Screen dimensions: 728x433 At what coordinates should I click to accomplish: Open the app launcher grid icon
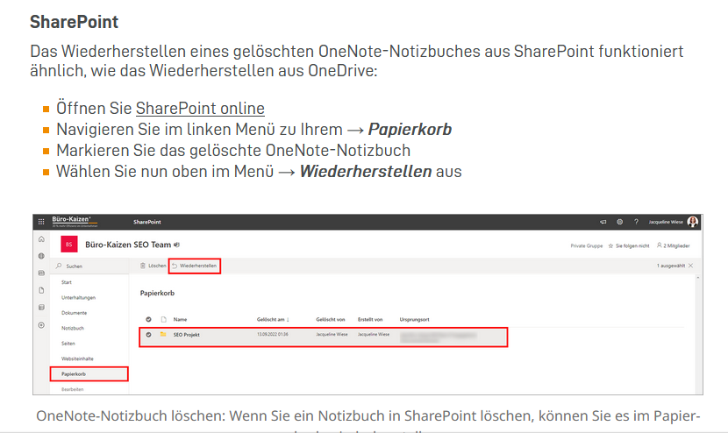click(41, 222)
